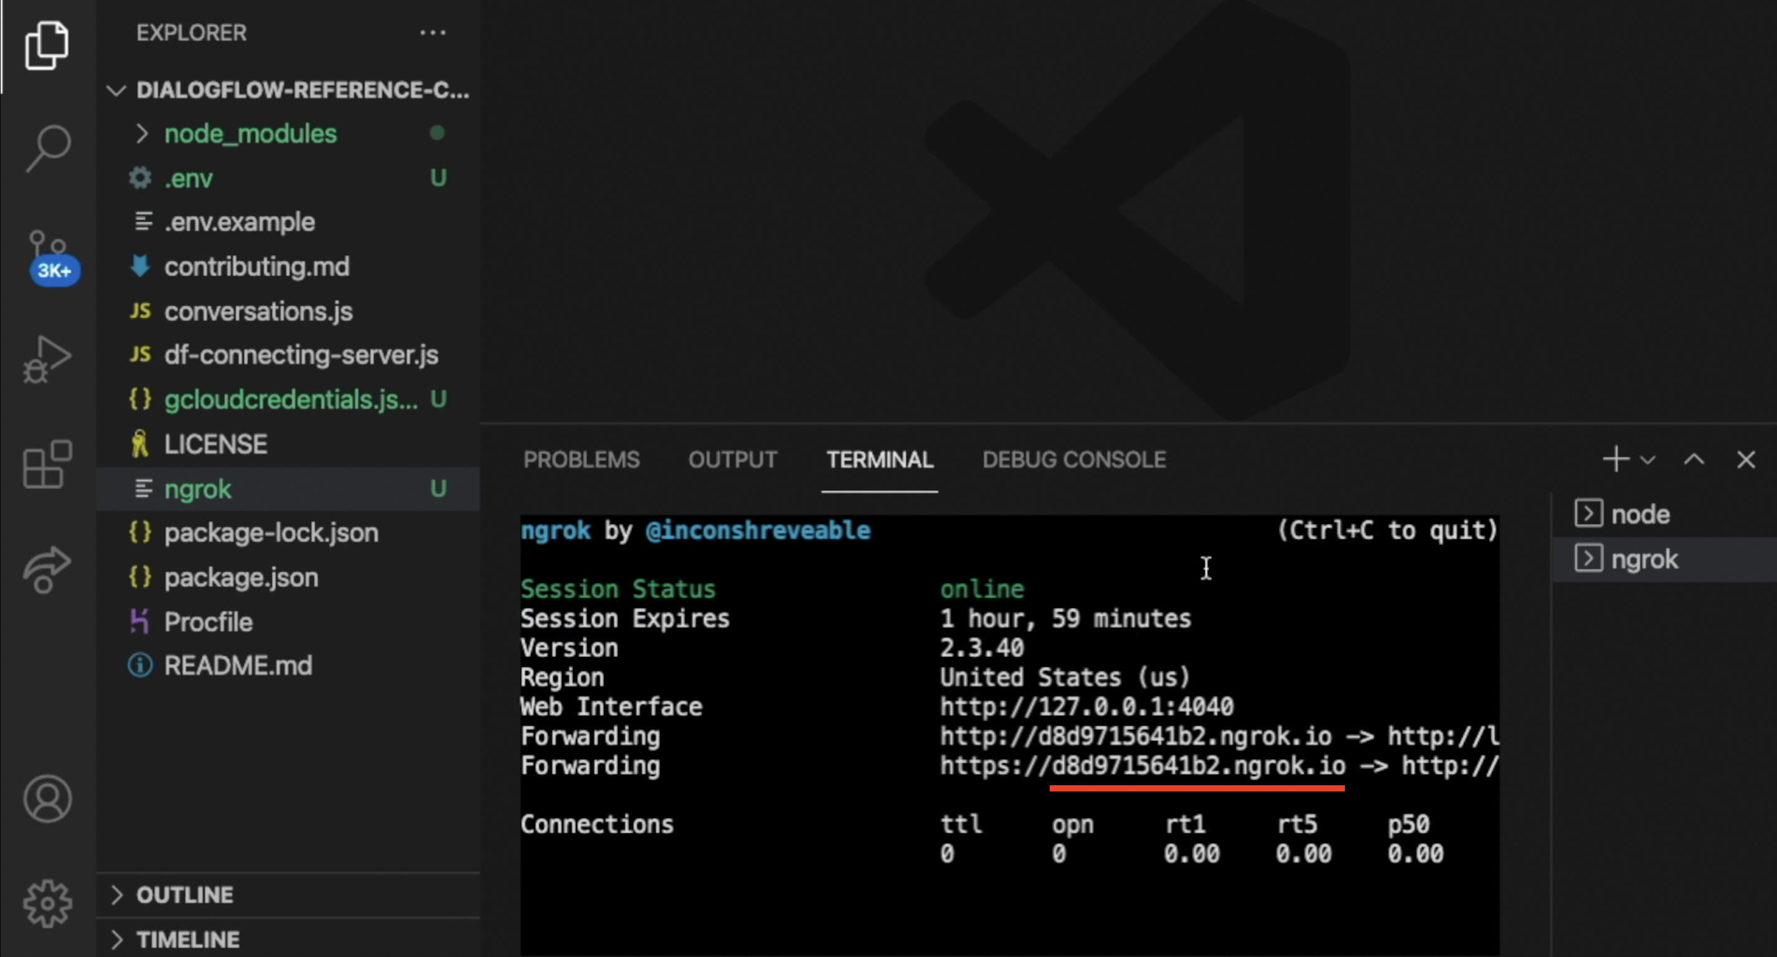Maximize the panel with up chevron
Viewport: 1777px width, 957px height.
point(1694,459)
